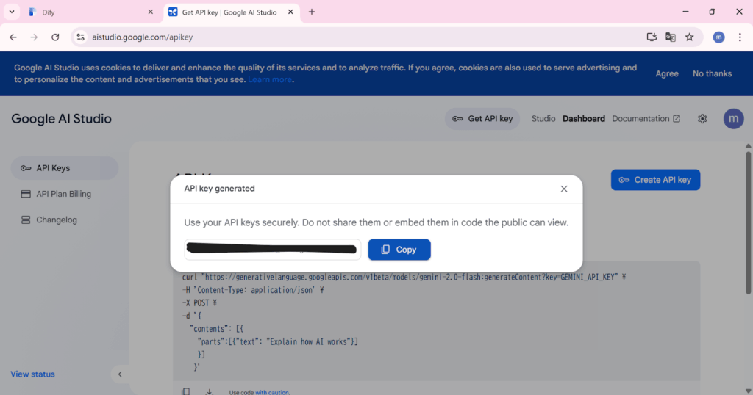The width and height of the screenshot is (753, 395).
Task: Copy the curl code snippet icon
Action: (186, 391)
